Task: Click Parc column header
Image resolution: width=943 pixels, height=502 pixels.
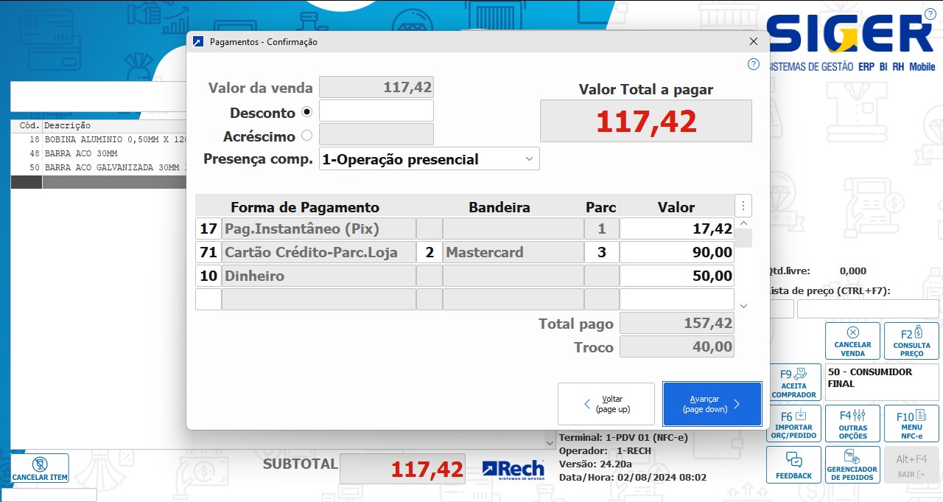Action: point(601,206)
